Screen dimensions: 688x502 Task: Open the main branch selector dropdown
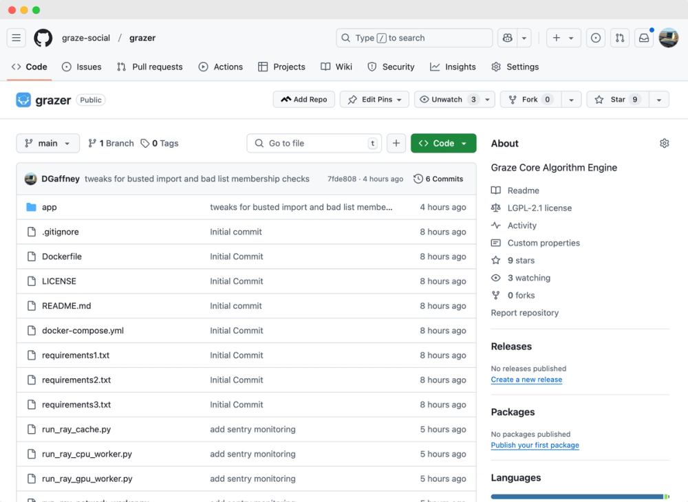click(48, 143)
